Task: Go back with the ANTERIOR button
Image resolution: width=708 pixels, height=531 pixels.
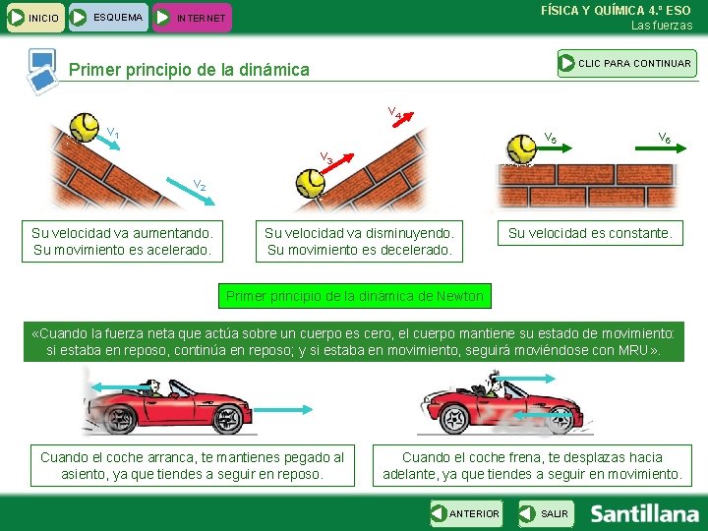Action: point(466,513)
